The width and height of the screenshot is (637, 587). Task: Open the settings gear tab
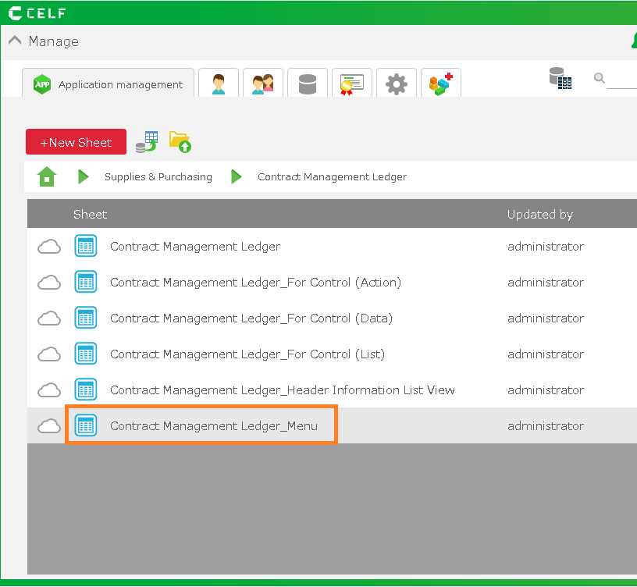tap(397, 84)
